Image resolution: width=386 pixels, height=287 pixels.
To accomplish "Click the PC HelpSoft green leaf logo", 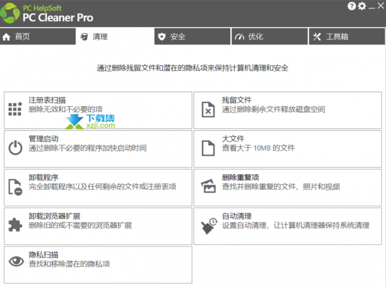I will (x=10, y=13).
